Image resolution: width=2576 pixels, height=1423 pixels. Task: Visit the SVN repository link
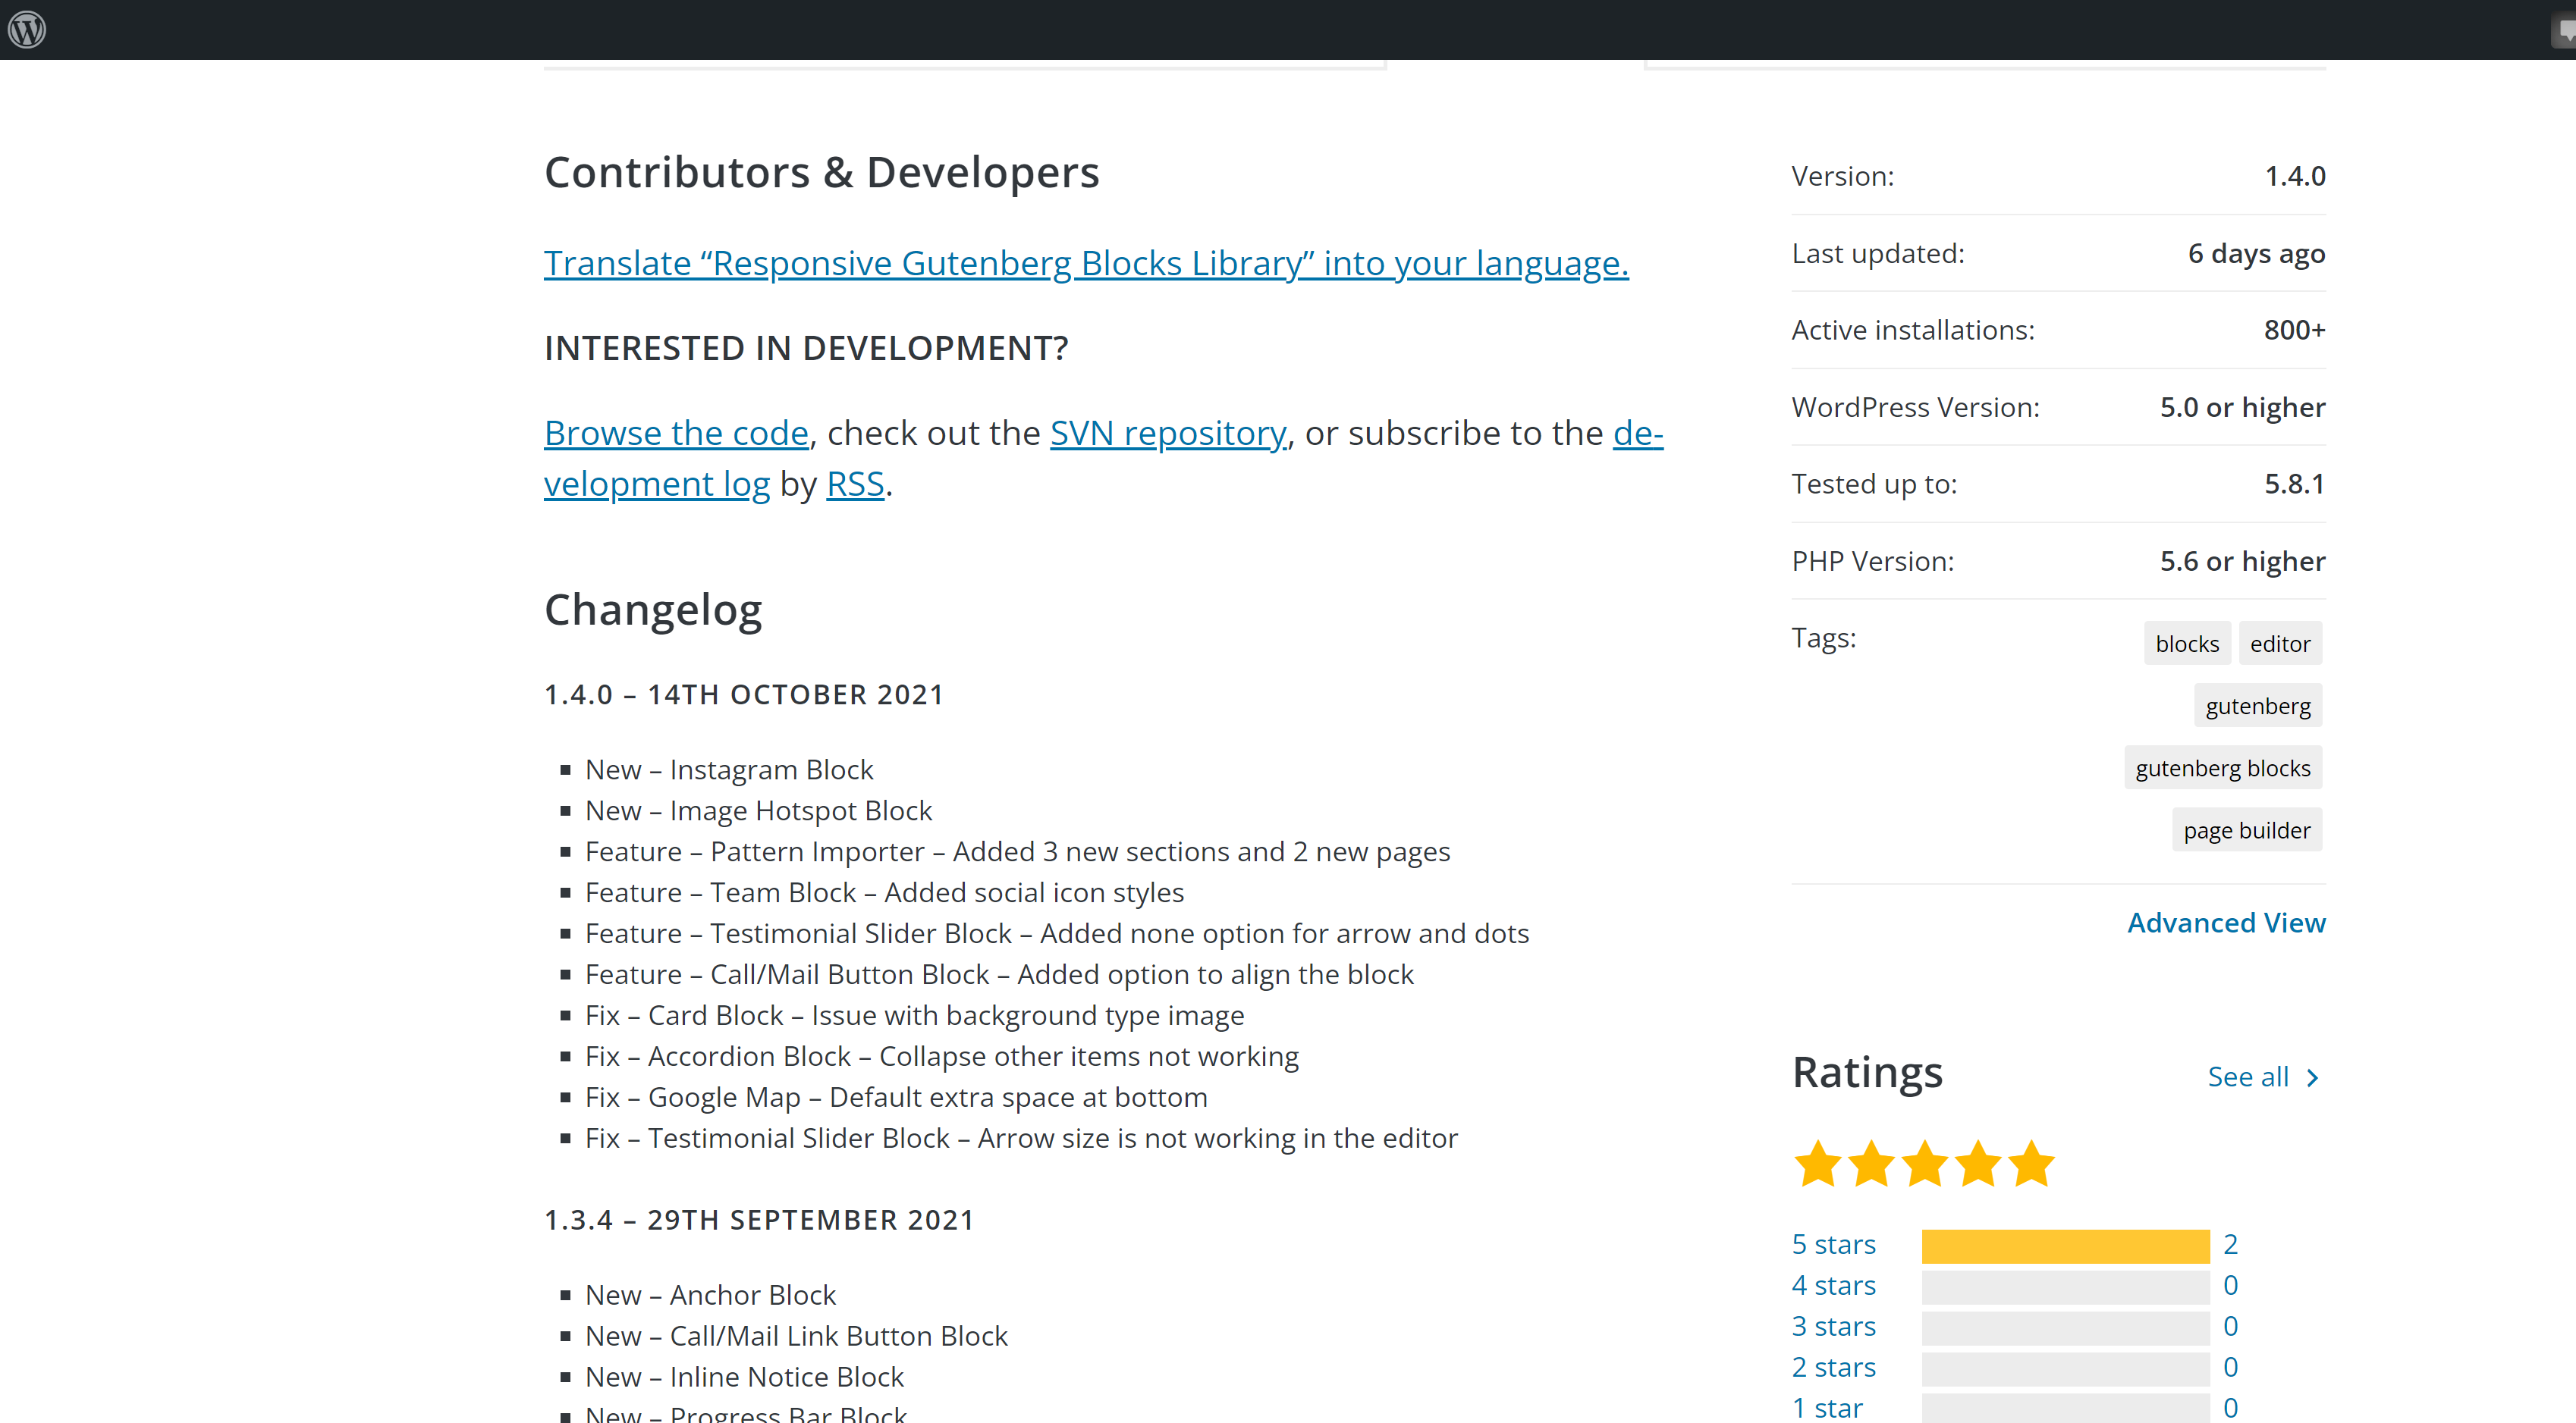point(1168,434)
